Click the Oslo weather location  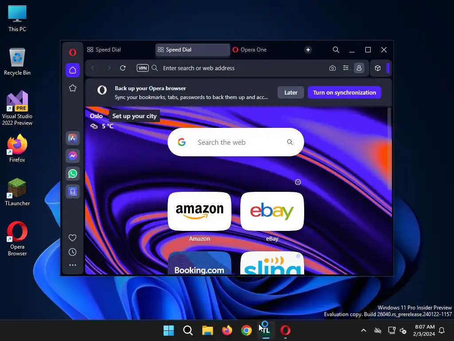click(x=96, y=116)
